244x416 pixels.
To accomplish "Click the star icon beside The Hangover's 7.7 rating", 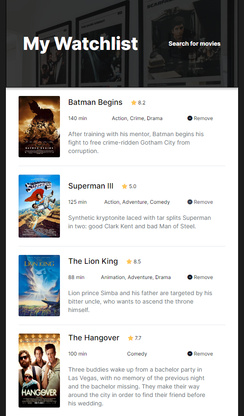I will (x=130, y=338).
